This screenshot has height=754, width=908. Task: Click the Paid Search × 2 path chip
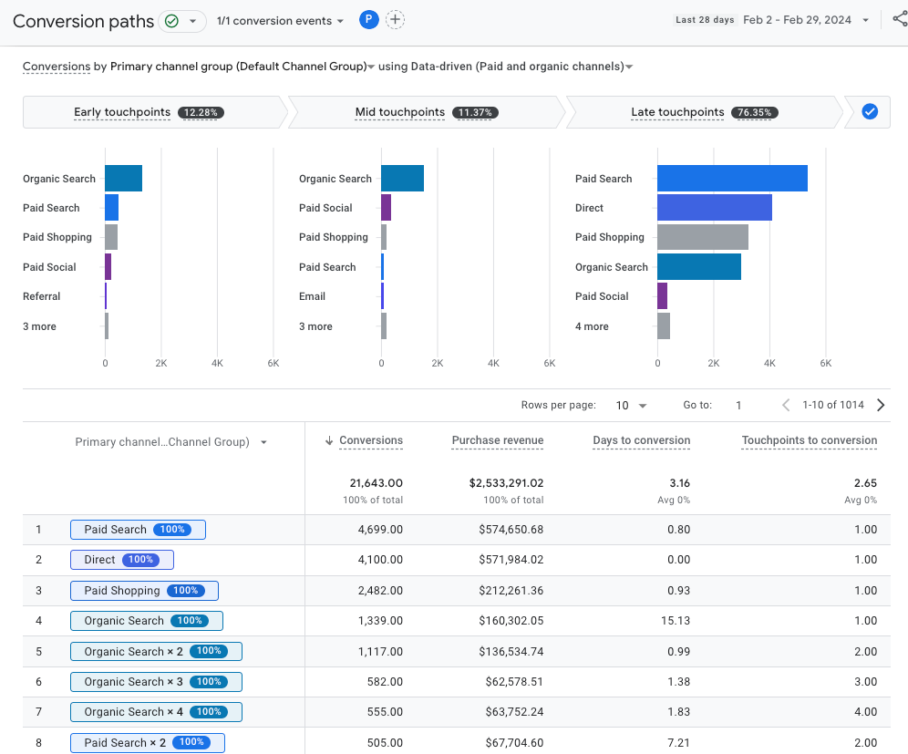(148, 742)
